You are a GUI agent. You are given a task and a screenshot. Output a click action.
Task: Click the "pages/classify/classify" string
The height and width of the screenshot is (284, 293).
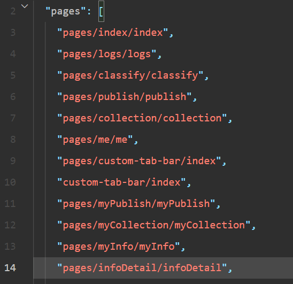click(x=130, y=75)
